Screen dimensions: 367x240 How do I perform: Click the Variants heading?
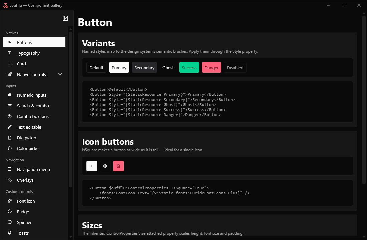pyautogui.click(x=98, y=43)
